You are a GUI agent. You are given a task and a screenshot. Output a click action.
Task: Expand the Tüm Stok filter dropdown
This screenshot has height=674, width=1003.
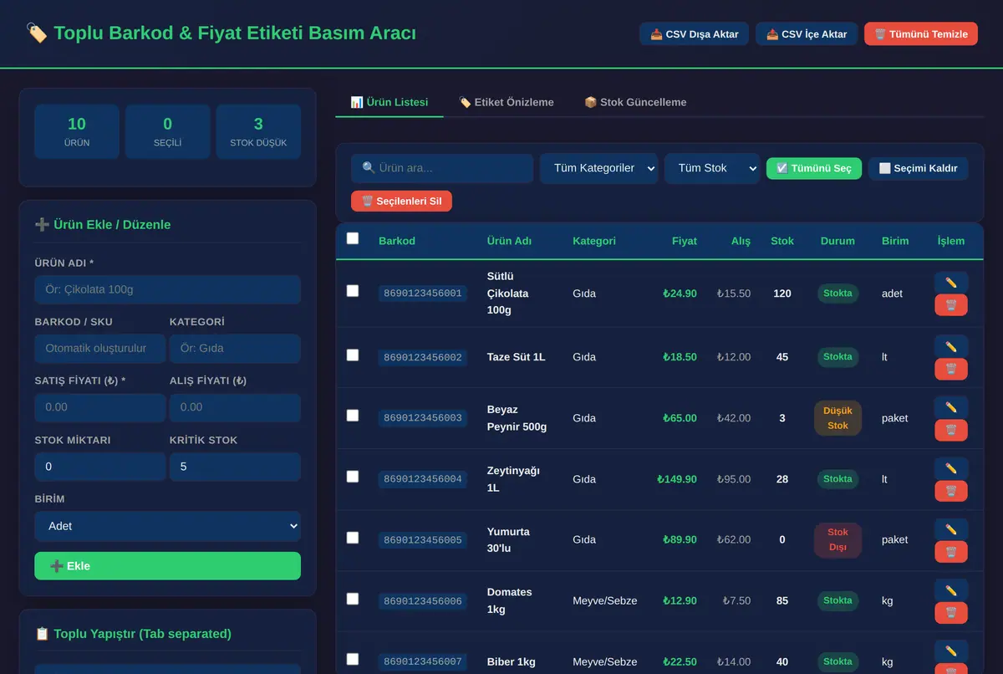pos(712,168)
